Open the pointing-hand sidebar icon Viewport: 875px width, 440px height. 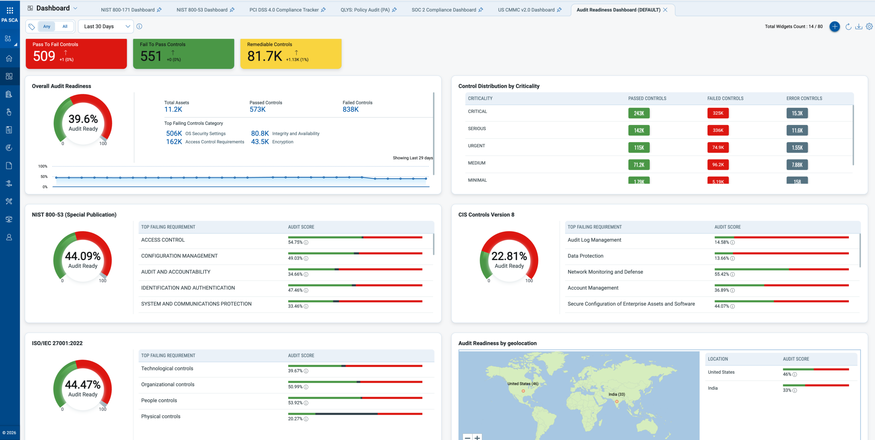click(9, 112)
